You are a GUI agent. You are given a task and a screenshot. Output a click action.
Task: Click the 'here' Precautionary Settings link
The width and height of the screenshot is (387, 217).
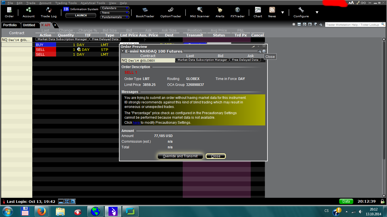[x=136, y=123]
